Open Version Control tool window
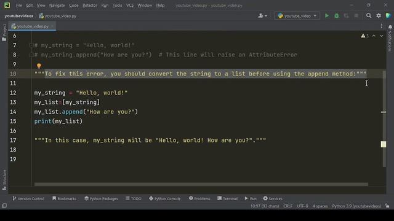 pos(28,198)
